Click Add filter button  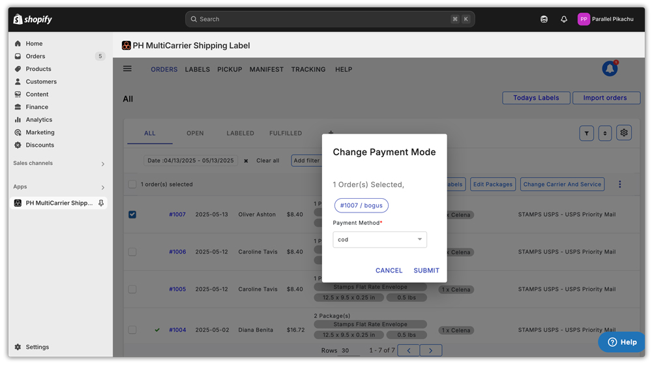(x=307, y=160)
